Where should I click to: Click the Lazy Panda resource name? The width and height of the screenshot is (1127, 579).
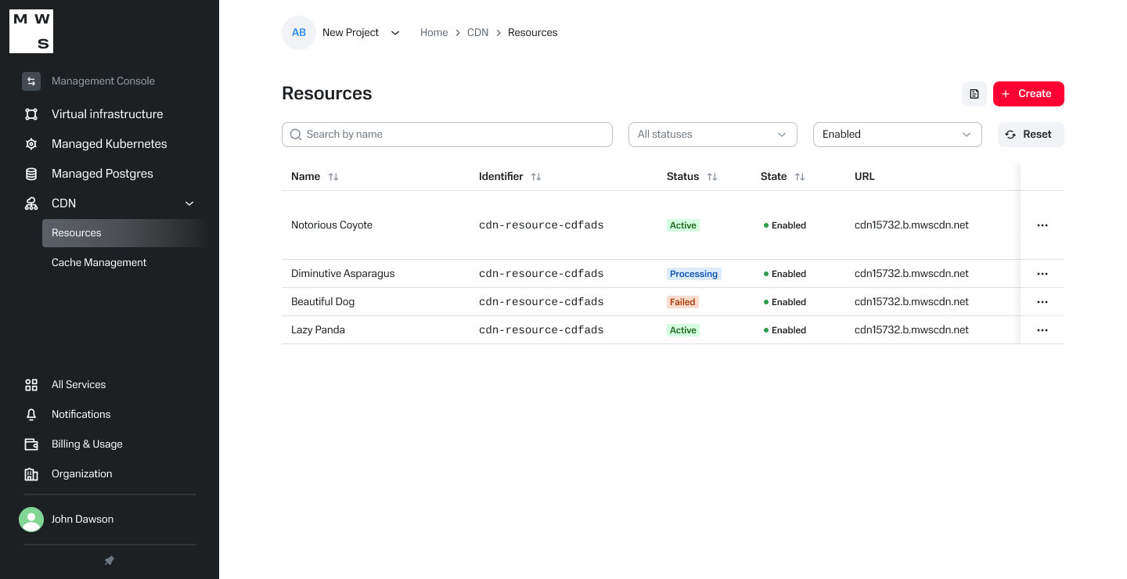(x=318, y=330)
